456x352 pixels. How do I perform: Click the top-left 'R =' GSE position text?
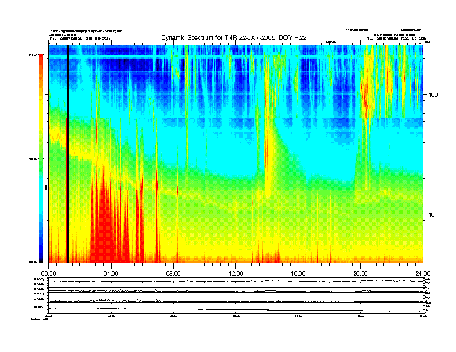point(80,39)
